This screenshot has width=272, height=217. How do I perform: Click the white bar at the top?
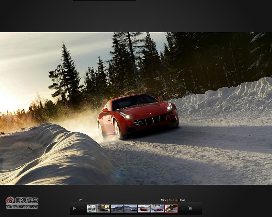104,0
